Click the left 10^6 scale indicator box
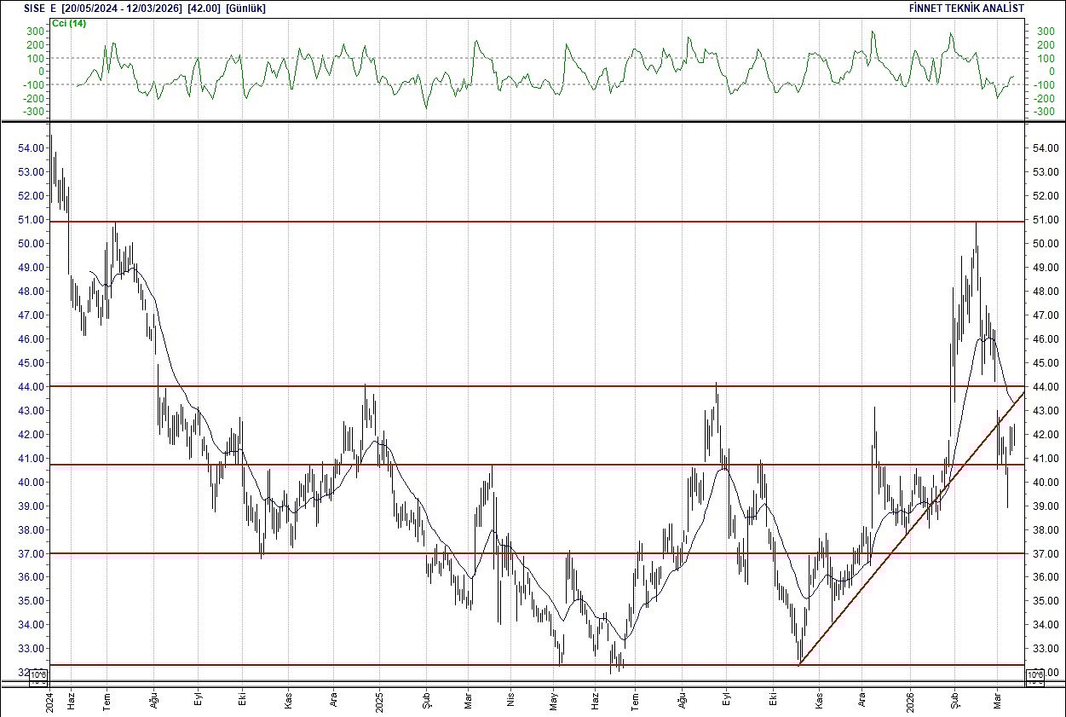Screen dimensions: 1066x717 (x=37, y=676)
